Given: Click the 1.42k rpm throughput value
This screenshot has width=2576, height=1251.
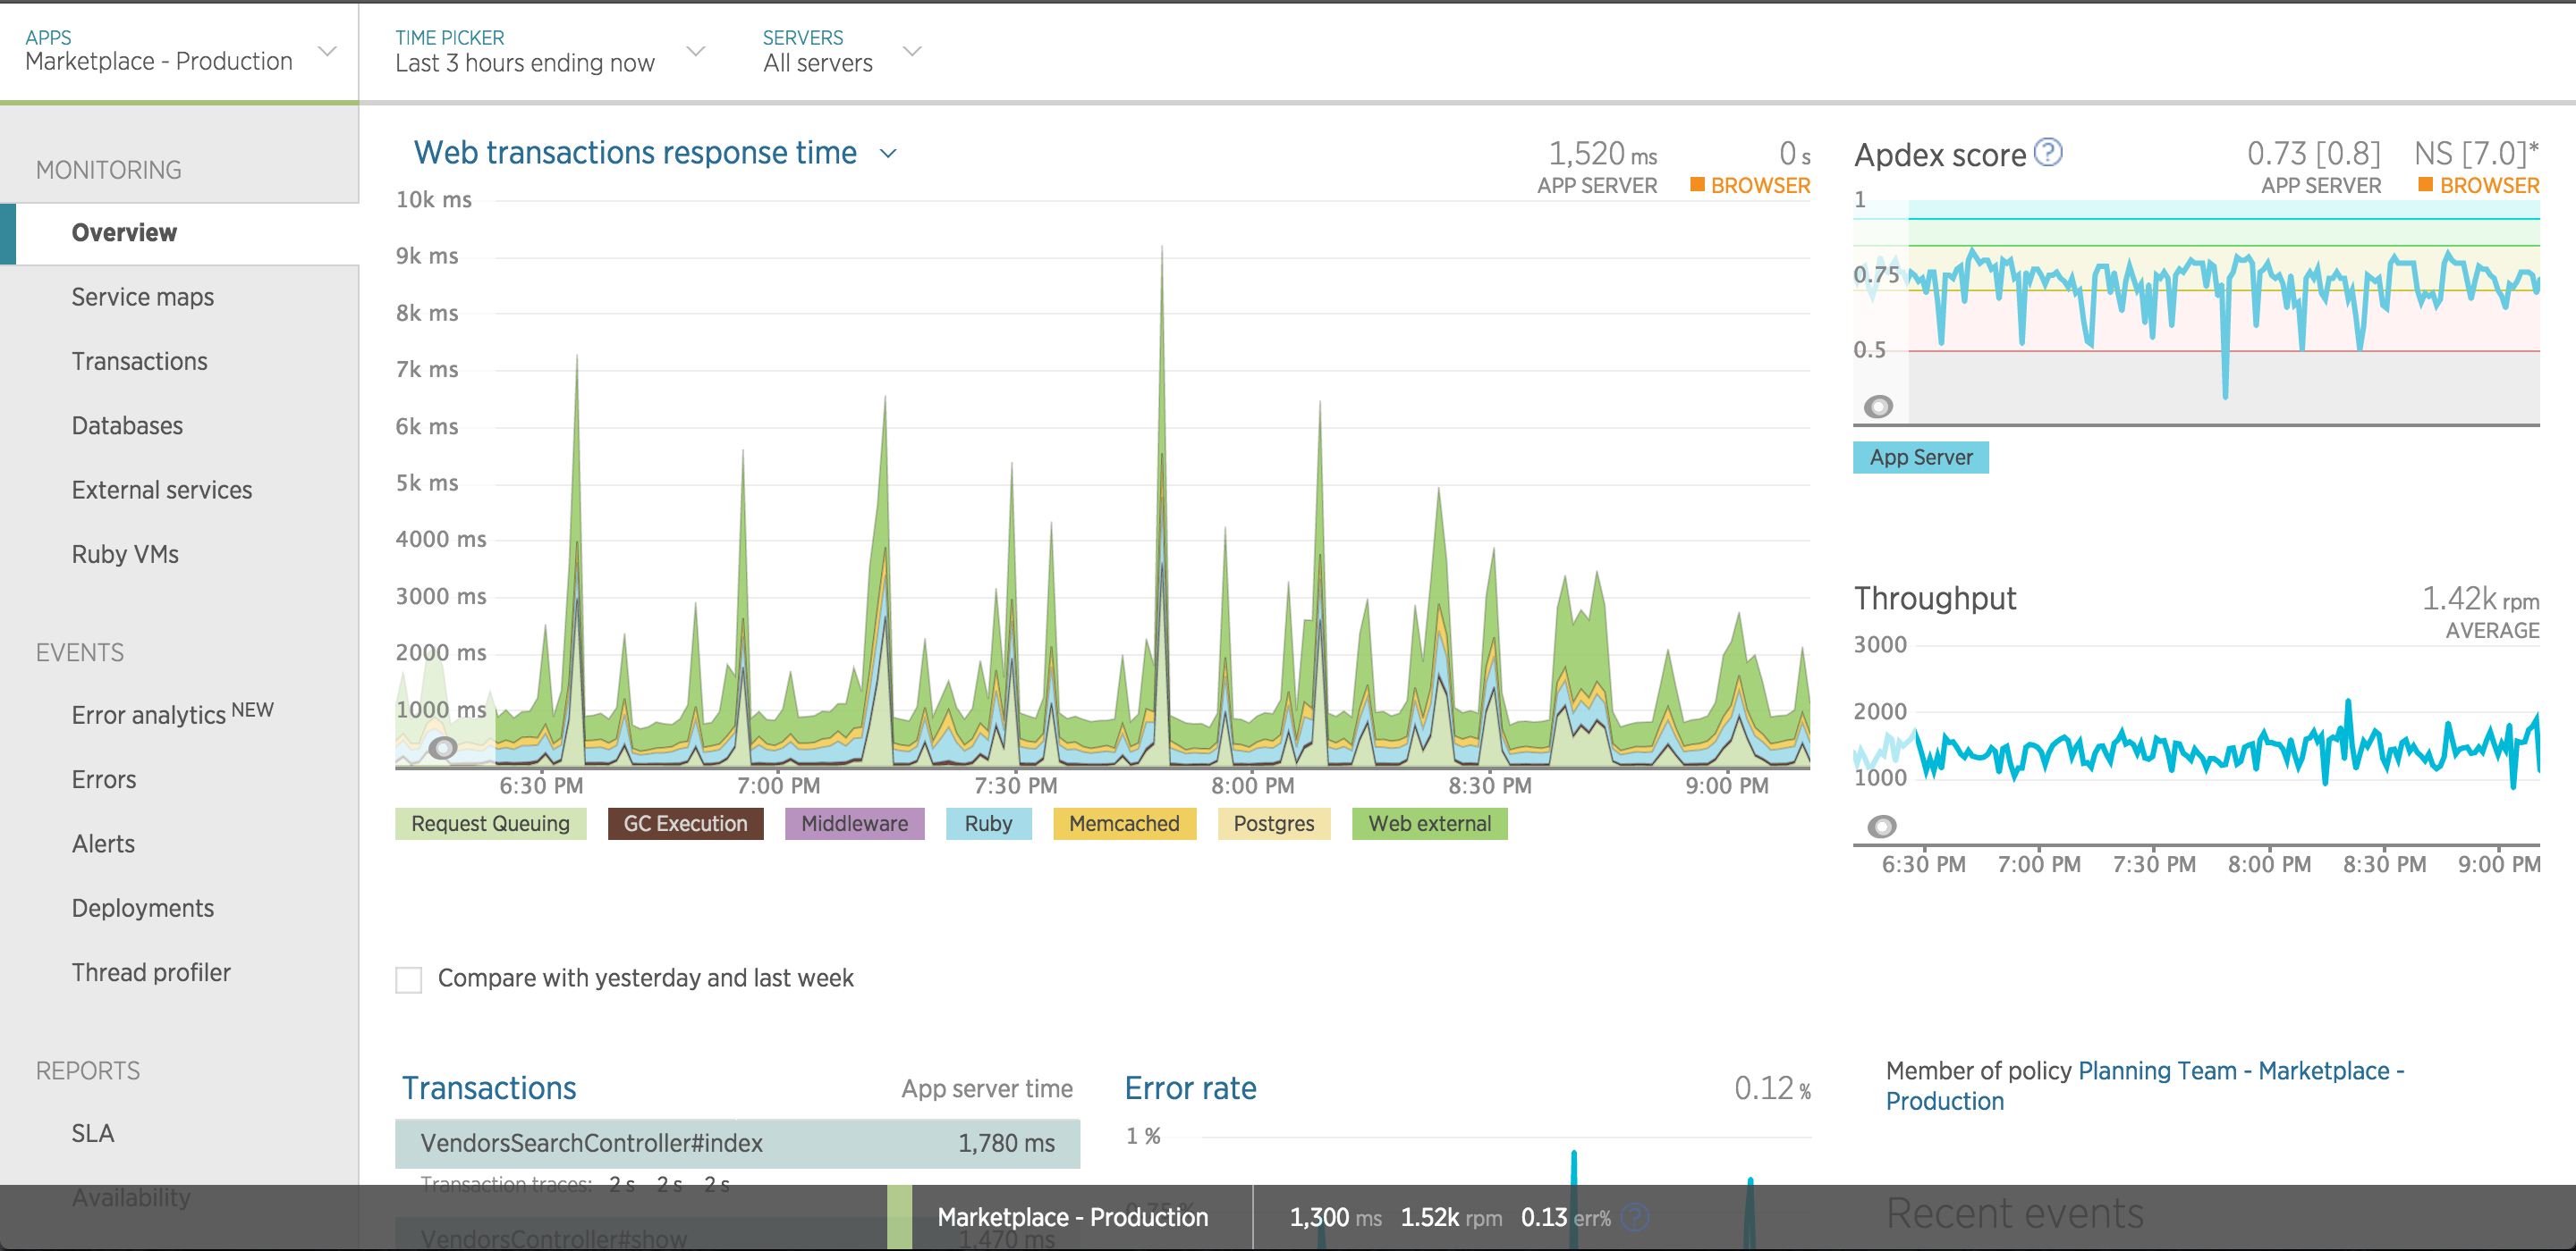Looking at the screenshot, I should (x=2480, y=599).
